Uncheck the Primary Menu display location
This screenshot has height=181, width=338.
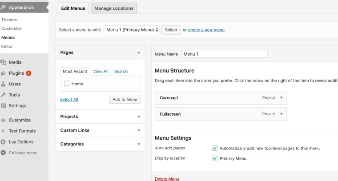[215, 158]
